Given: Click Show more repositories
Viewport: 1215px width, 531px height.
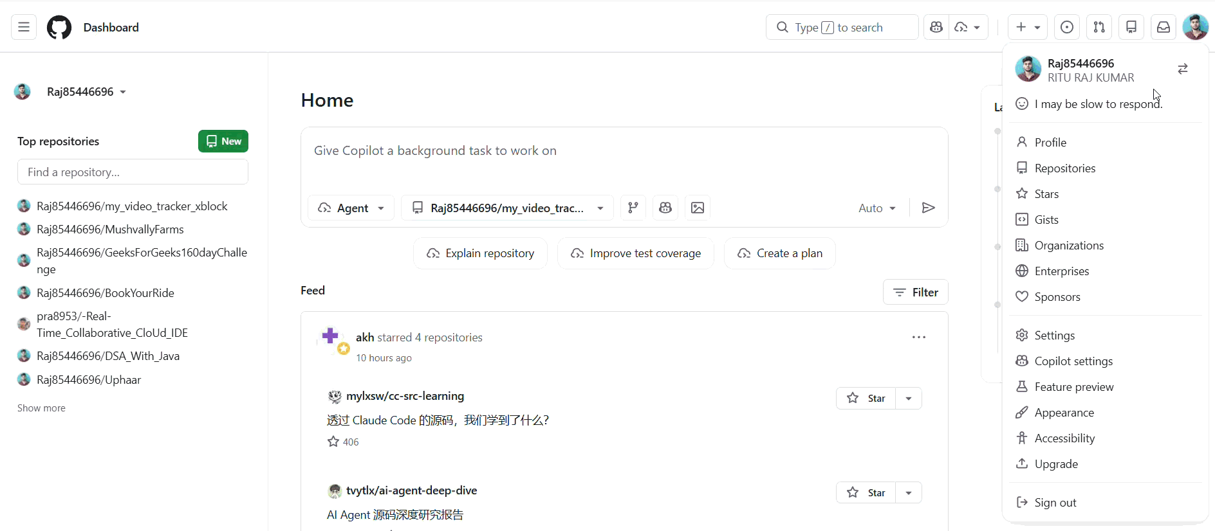Looking at the screenshot, I should point(41,408).
